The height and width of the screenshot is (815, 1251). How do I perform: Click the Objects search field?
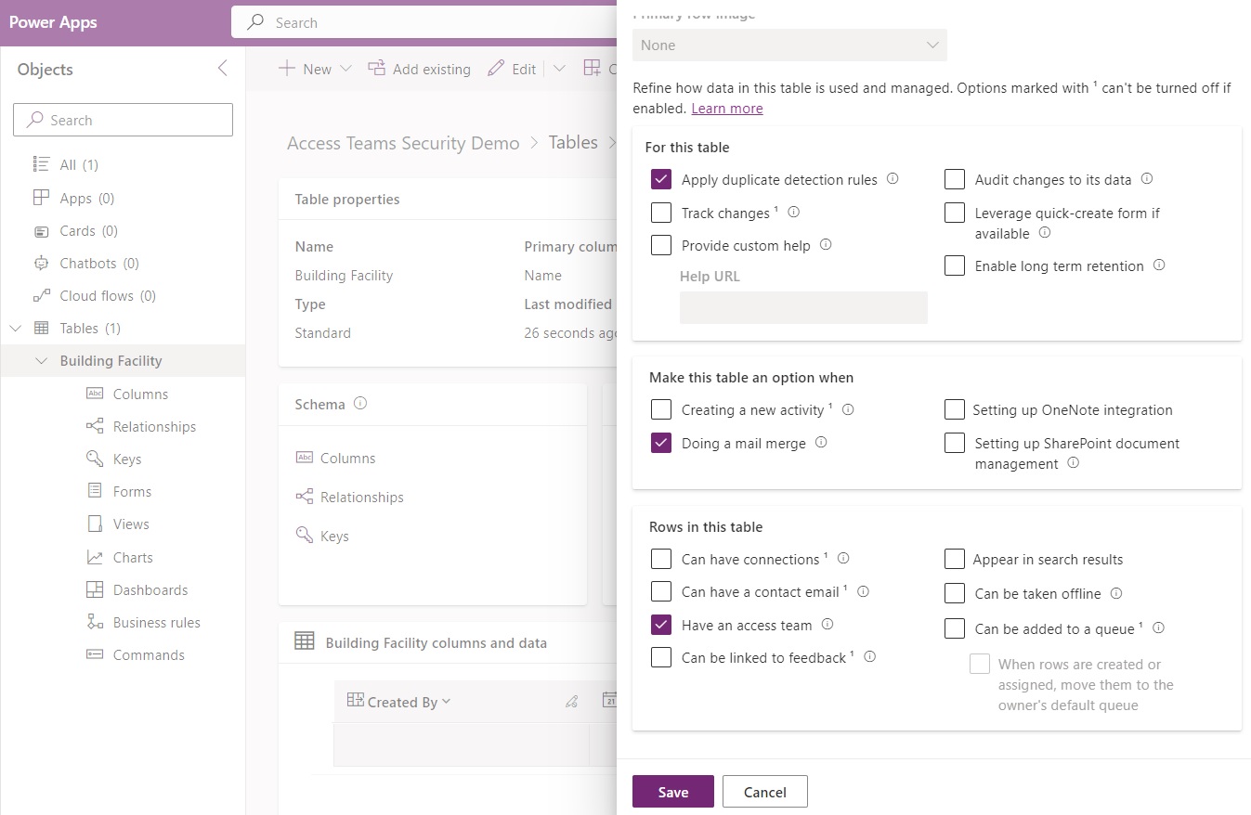click(x=123, y=120)
